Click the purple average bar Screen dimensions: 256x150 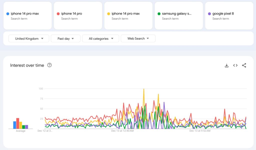(26, 127)
